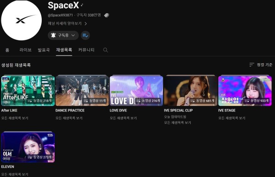The image size is (275, 177).
Task: Click the IVE SPECIAL CLIP title
Action: [178, 111]
